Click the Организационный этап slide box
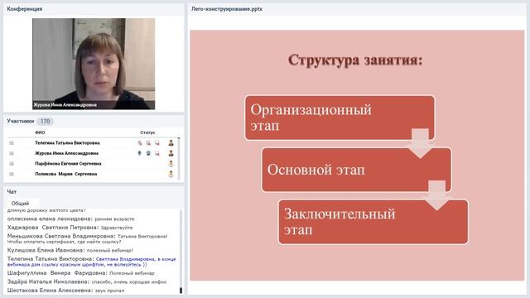Screen dimensions: 530x298 [340, 118]
